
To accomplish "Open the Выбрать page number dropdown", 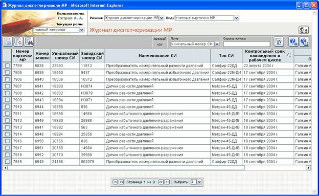I will pos(199,182).
